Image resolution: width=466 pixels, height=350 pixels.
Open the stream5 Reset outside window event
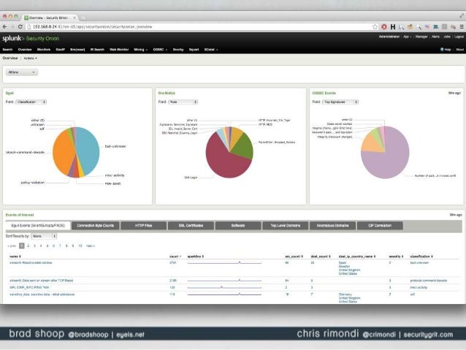coord(31,263)
